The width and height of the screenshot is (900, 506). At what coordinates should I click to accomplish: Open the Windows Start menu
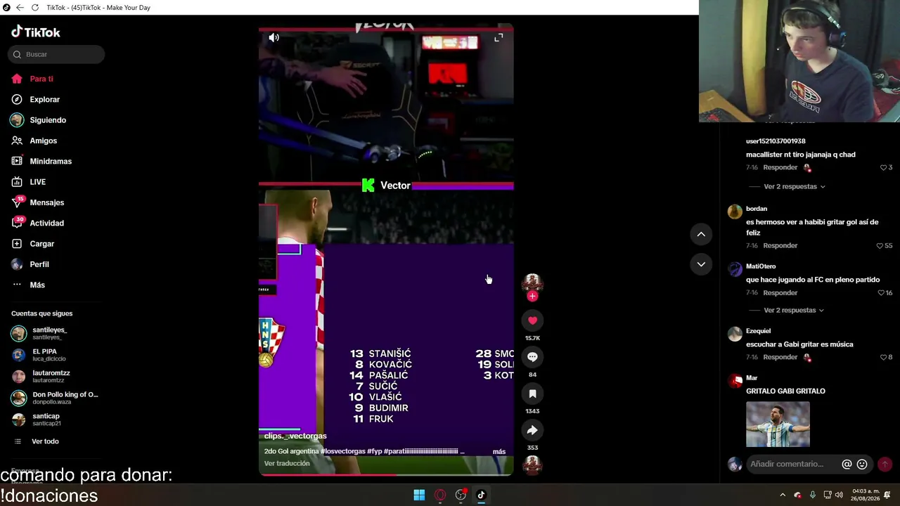pos(419,495)
